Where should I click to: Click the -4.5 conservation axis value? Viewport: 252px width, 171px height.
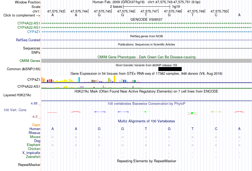coord(34,117)
